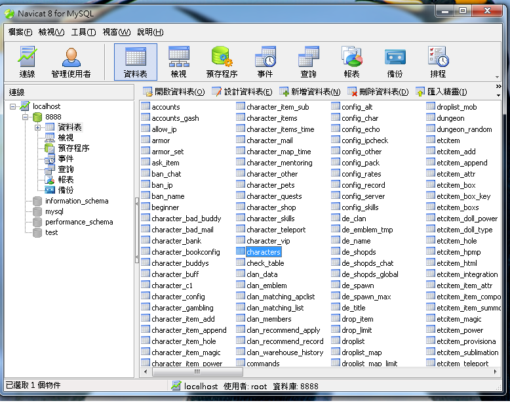Collapse the localhost connection node
This screenshot has width=510, height=403.
point(12,106)
